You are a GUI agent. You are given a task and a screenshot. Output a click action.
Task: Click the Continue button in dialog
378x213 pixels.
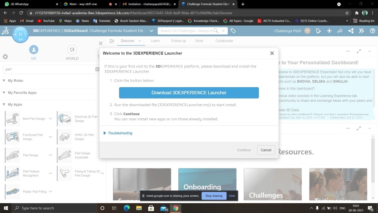point(244,150)
